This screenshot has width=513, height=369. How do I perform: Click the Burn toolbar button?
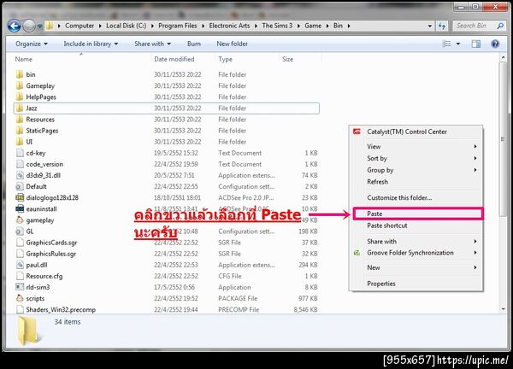coord(194,44)
